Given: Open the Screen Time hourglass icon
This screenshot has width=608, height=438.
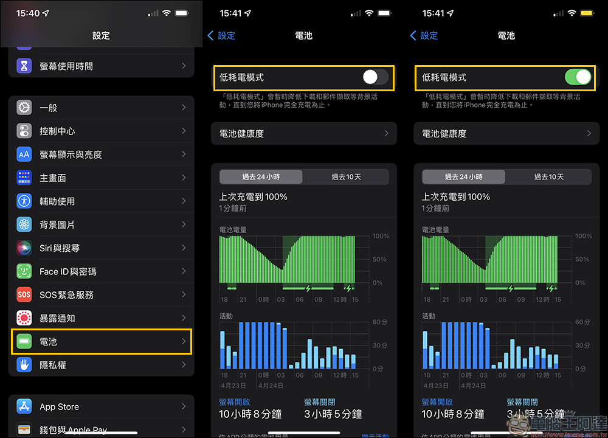Looking at the screenshot, I should click(24, 66).
